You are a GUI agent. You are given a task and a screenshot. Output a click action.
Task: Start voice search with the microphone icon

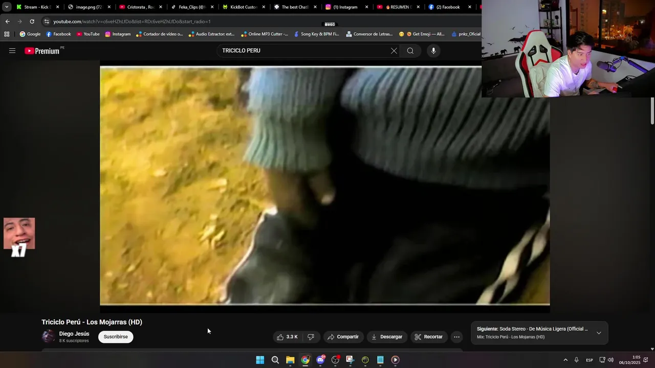pyautogui.click(x=433, y=51)
